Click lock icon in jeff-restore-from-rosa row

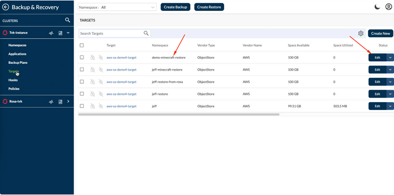pos(92,82)
